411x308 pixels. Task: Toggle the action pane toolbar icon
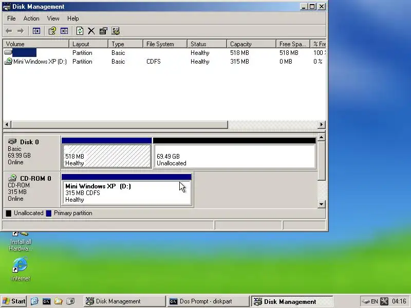64,31
